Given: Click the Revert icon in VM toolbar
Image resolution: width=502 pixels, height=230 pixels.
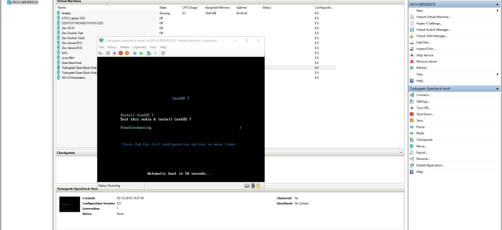Looking at the screenshot, I should (x=155, y=53).
